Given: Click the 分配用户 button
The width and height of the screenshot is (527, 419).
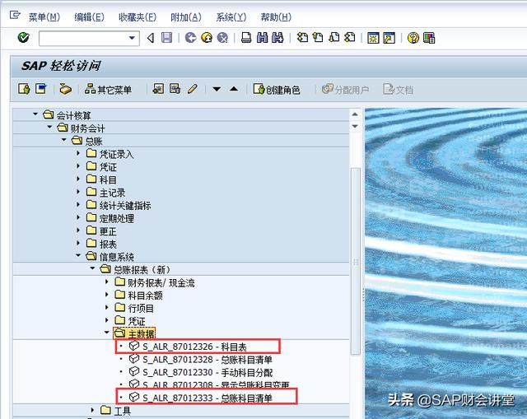Looking at the screenshot, I should click(346, 90).
